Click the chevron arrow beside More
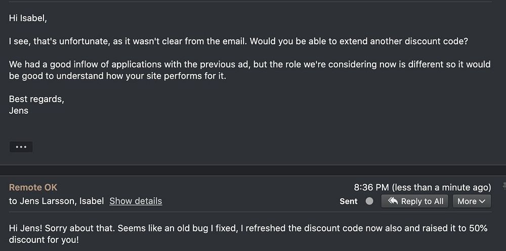The width and height of the screenshot is (506, 251). (482, 201)
